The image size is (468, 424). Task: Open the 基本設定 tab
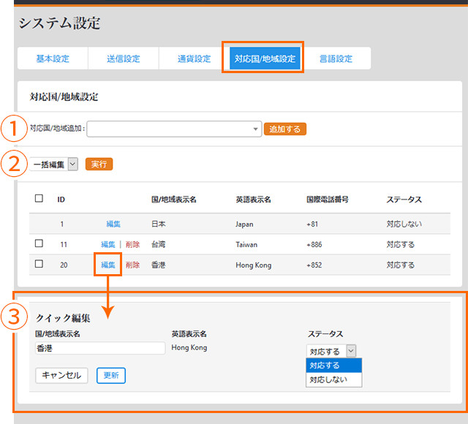click(x=53, y=58)
